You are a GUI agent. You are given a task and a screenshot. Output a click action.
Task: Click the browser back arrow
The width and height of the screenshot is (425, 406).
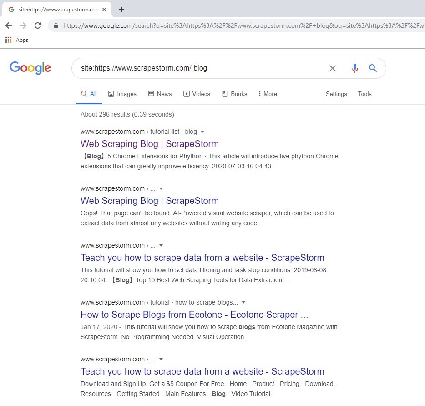coord(9,25)
